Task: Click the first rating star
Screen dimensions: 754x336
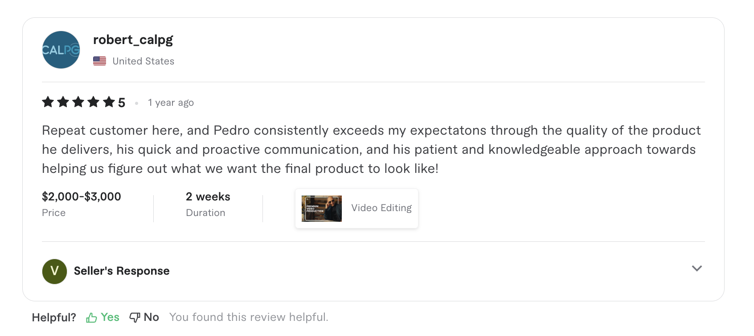Action: point(48,102)
